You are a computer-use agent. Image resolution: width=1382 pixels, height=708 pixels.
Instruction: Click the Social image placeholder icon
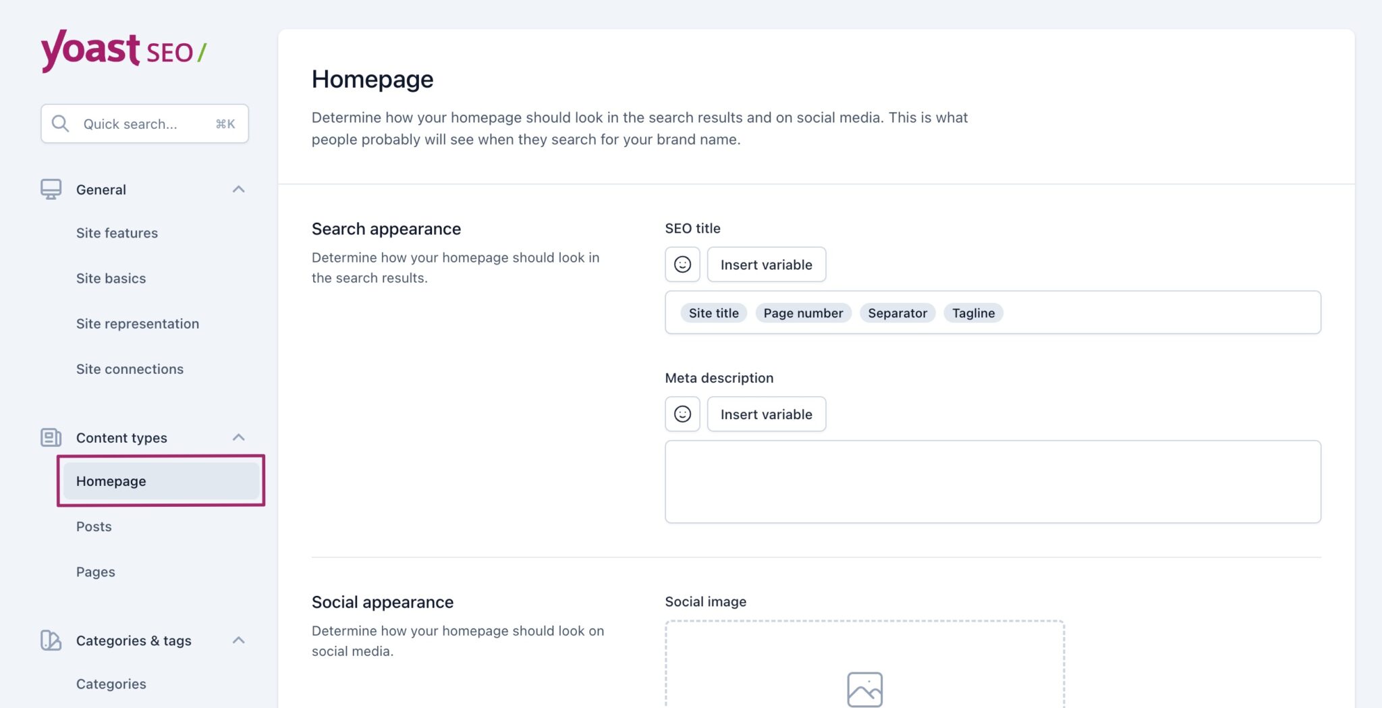(x=864, y=689)
